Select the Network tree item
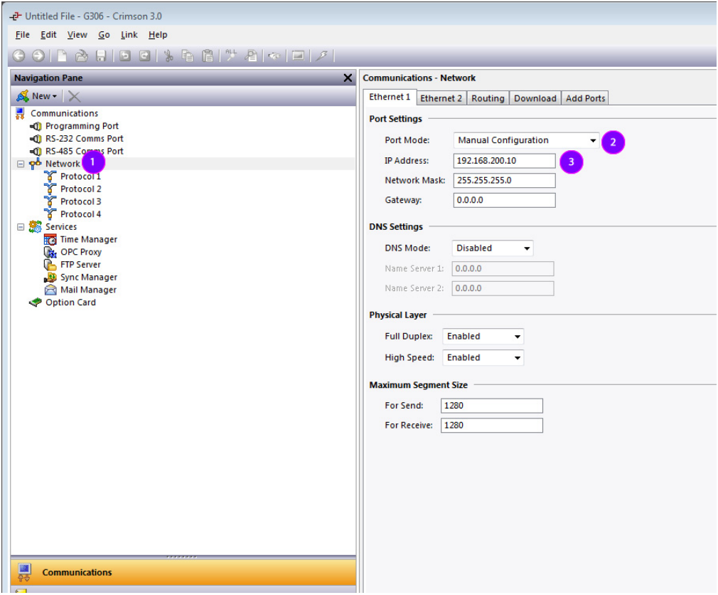718x595 pixels. pos(63,164)
